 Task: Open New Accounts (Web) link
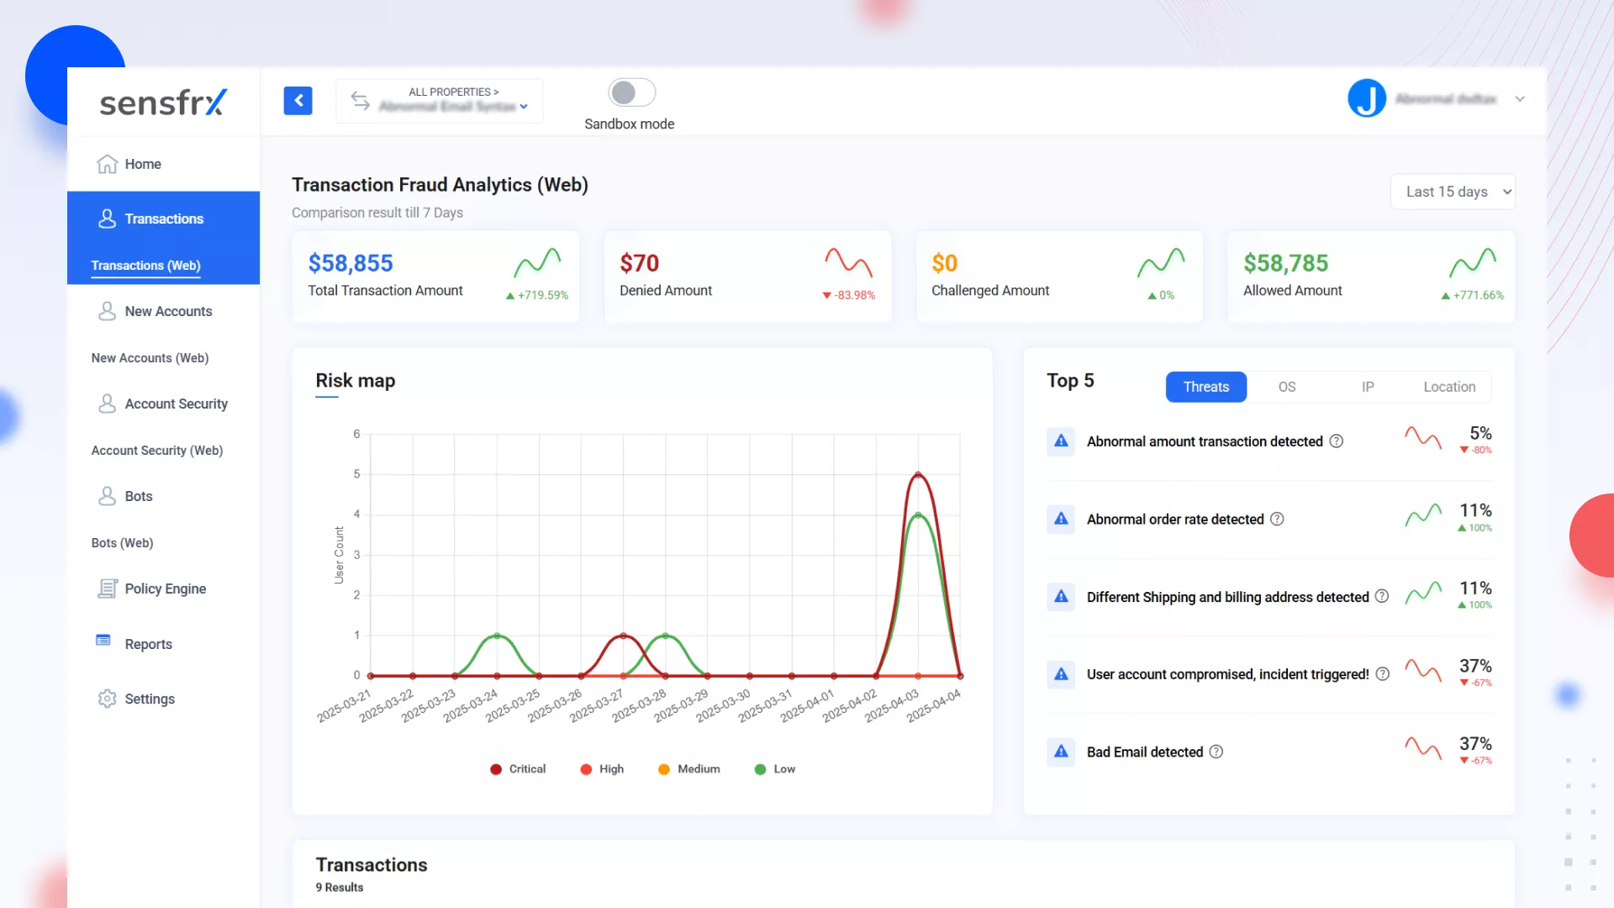[x=150, y=358]
